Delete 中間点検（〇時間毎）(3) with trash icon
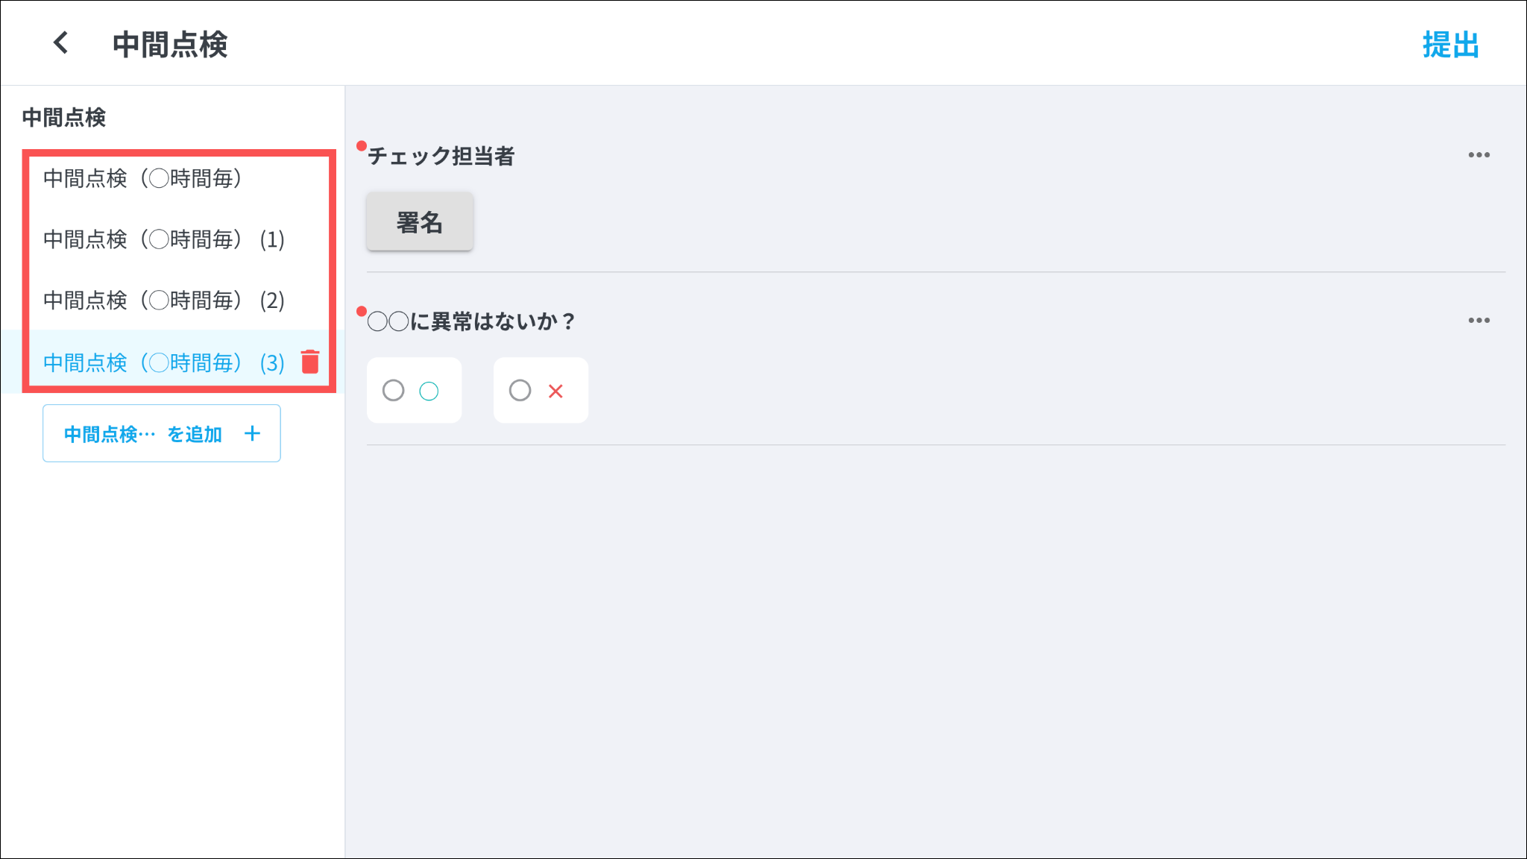The image size is (1527, 859). point(310,362)
